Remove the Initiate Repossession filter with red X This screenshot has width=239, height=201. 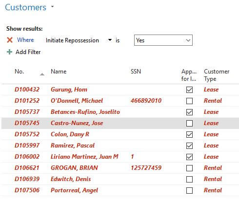[10, 40]
